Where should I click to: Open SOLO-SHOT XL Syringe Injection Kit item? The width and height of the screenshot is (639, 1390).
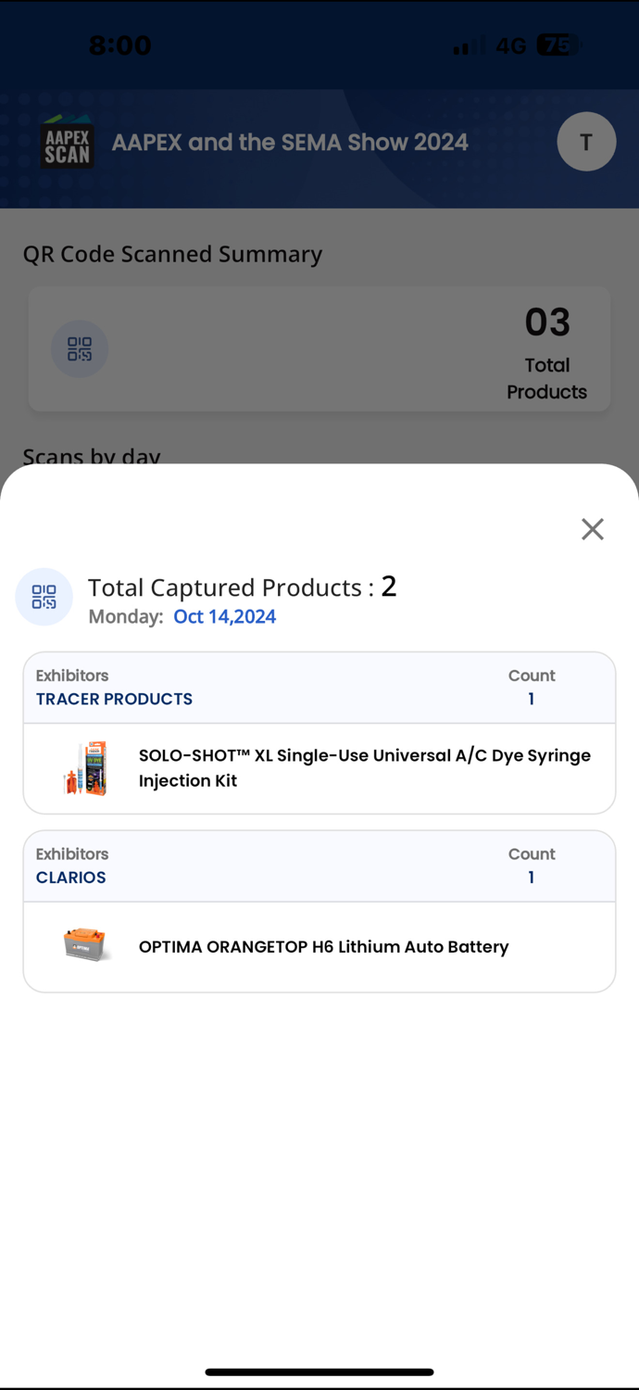[x=365, y=768]
